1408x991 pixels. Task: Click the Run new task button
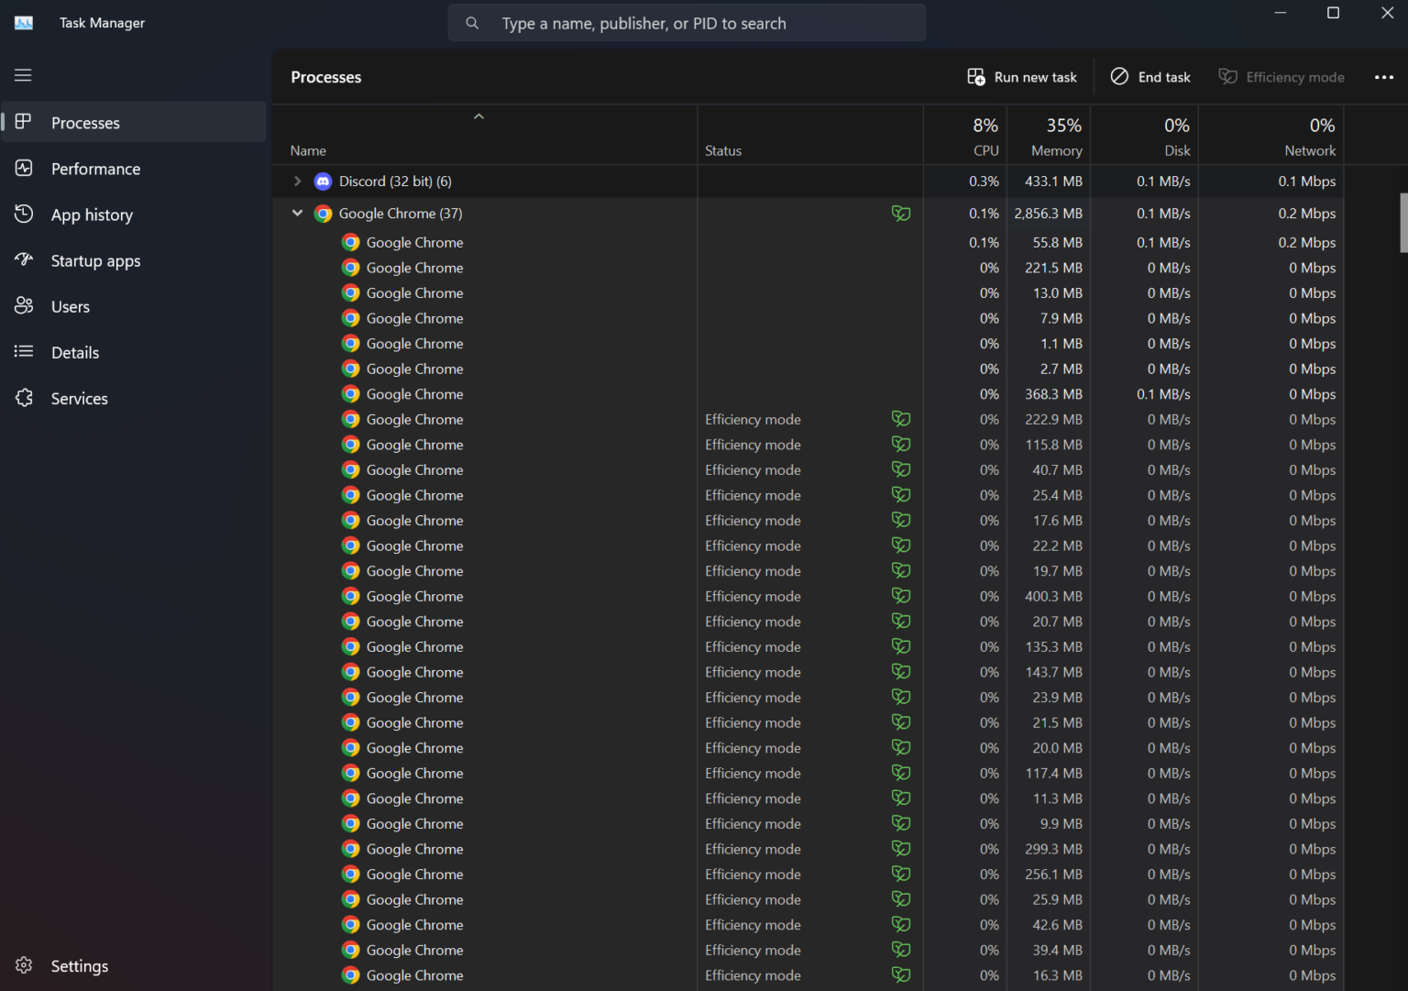click(x=1022, y=77)
